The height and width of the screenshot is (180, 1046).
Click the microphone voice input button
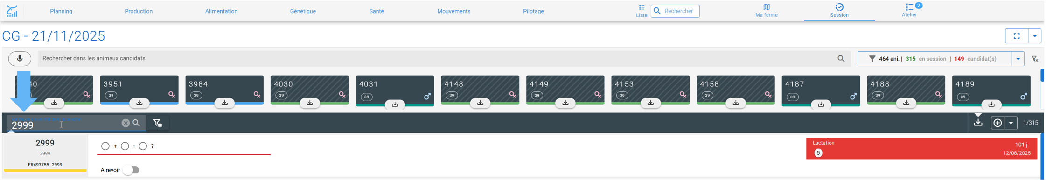(x=20, y=59)
